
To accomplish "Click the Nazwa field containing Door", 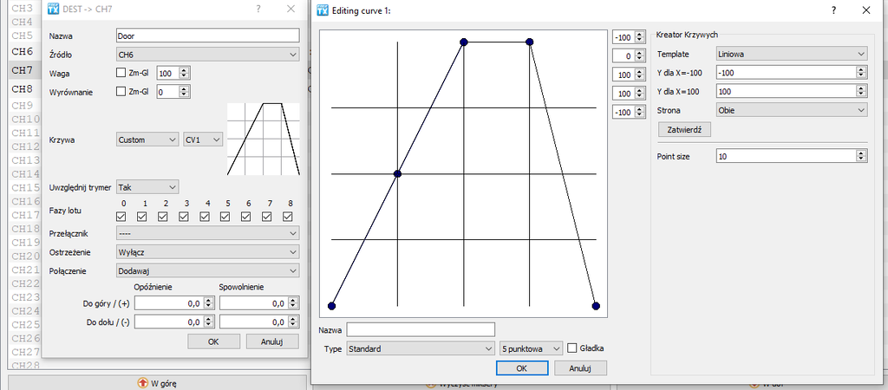I will tap(207, 36).
